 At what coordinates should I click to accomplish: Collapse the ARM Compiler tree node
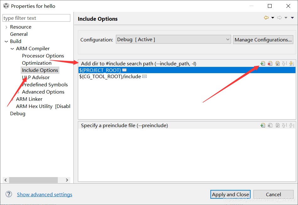pyautogui.click(x=12, y=49)
